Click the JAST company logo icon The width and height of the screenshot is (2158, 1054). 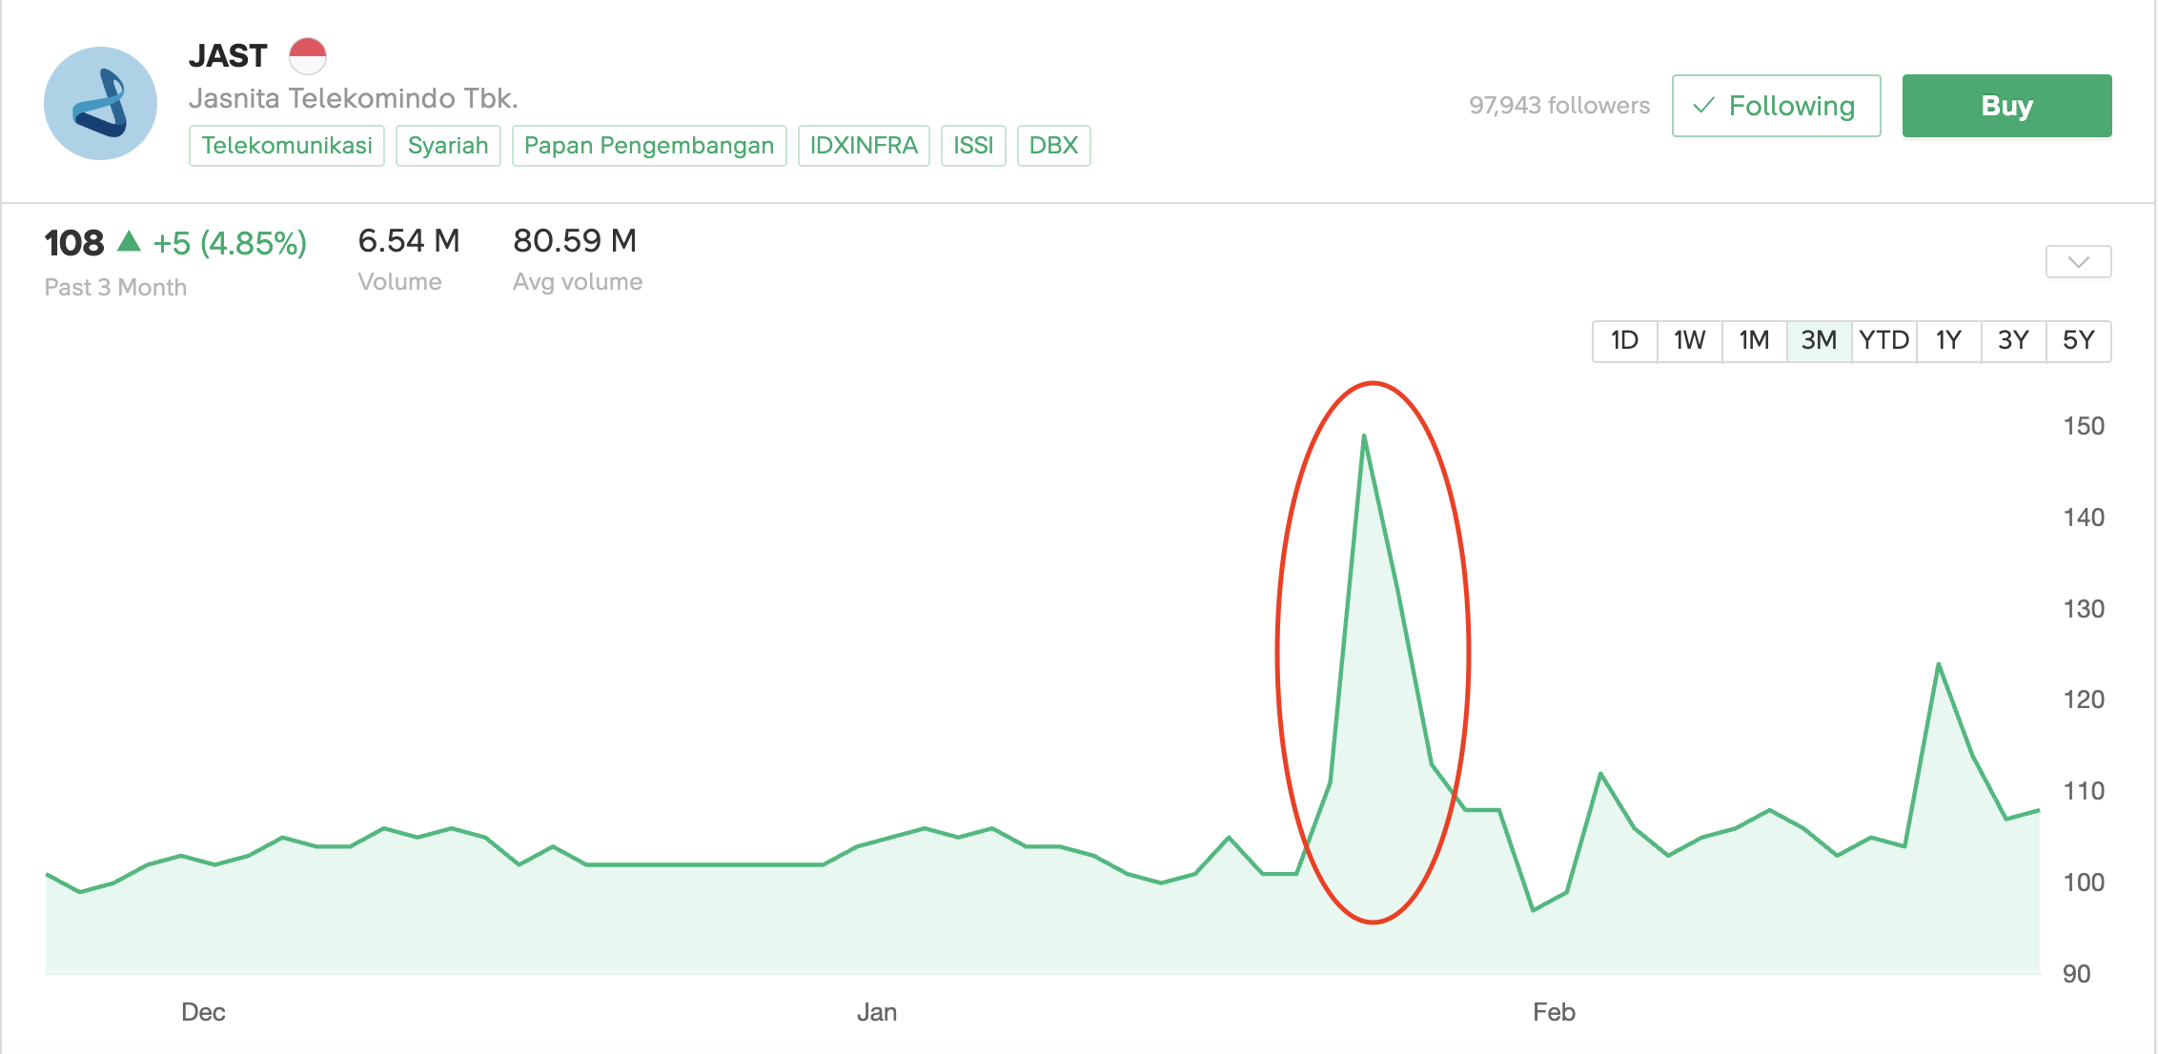tap(100, 104)
